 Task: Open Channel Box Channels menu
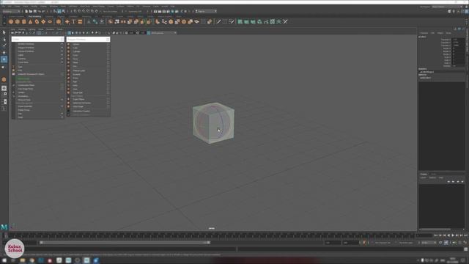coord(424,33)
